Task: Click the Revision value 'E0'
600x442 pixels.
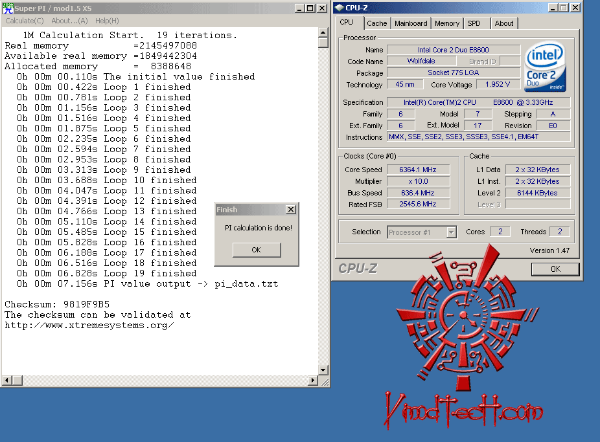Action: pos(553,126)
